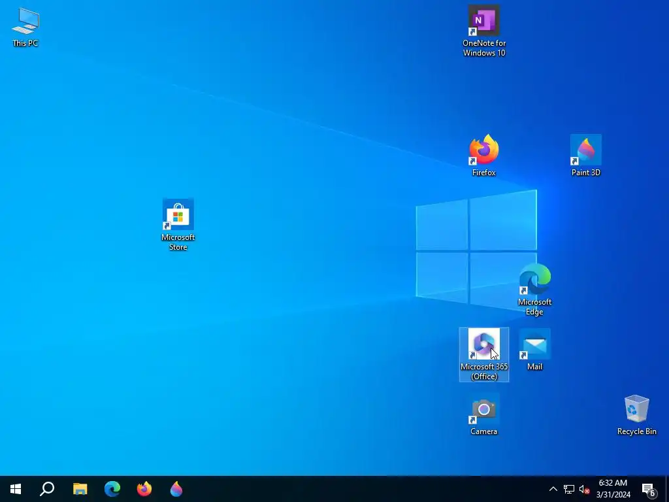Click the Show desktop strip at taskbar edge
Image resolution: width=669 pixels, height=502 pixels.
click(667, 489)
